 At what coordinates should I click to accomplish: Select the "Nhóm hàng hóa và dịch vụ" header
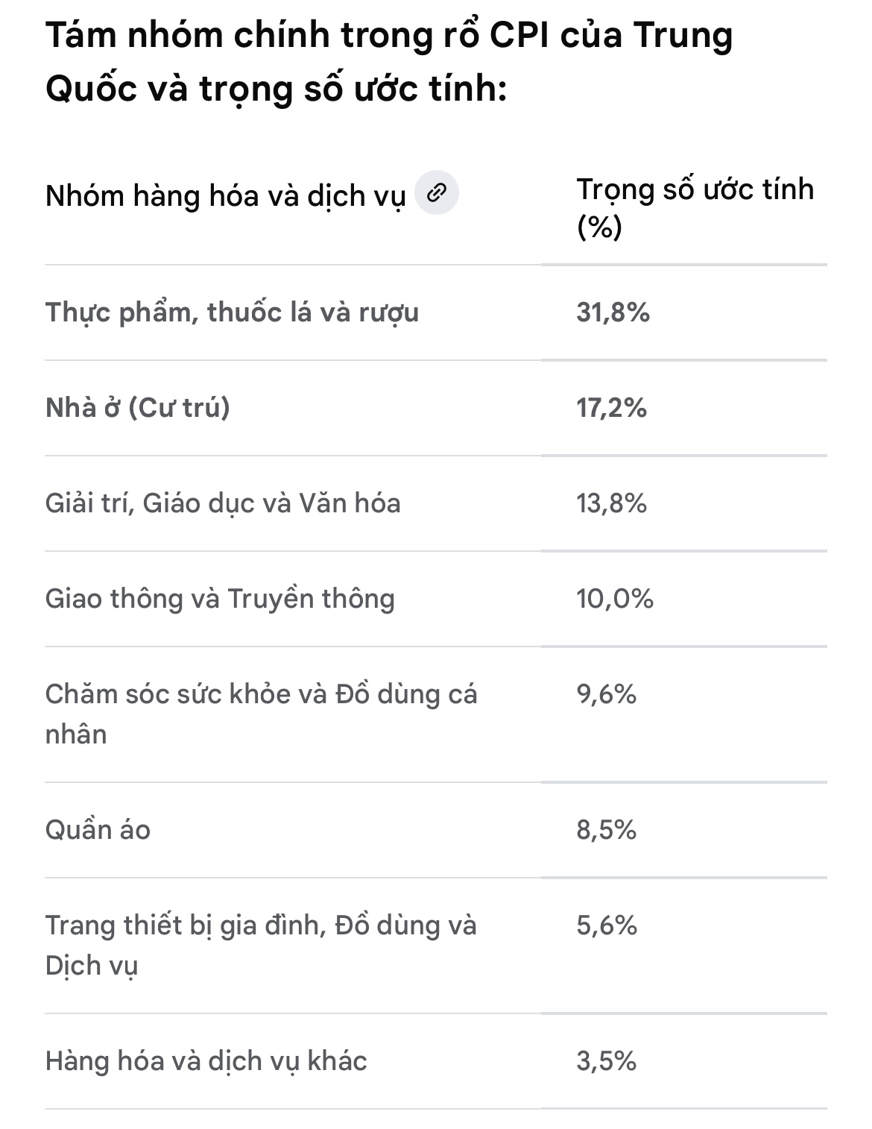tap(225, 195)
